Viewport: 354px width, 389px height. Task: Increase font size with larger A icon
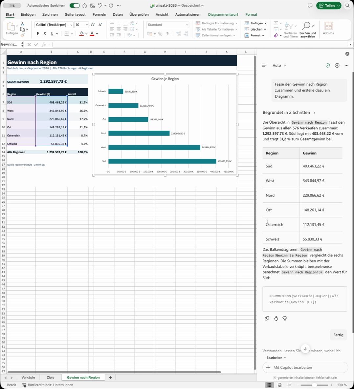tap(93, 25)
